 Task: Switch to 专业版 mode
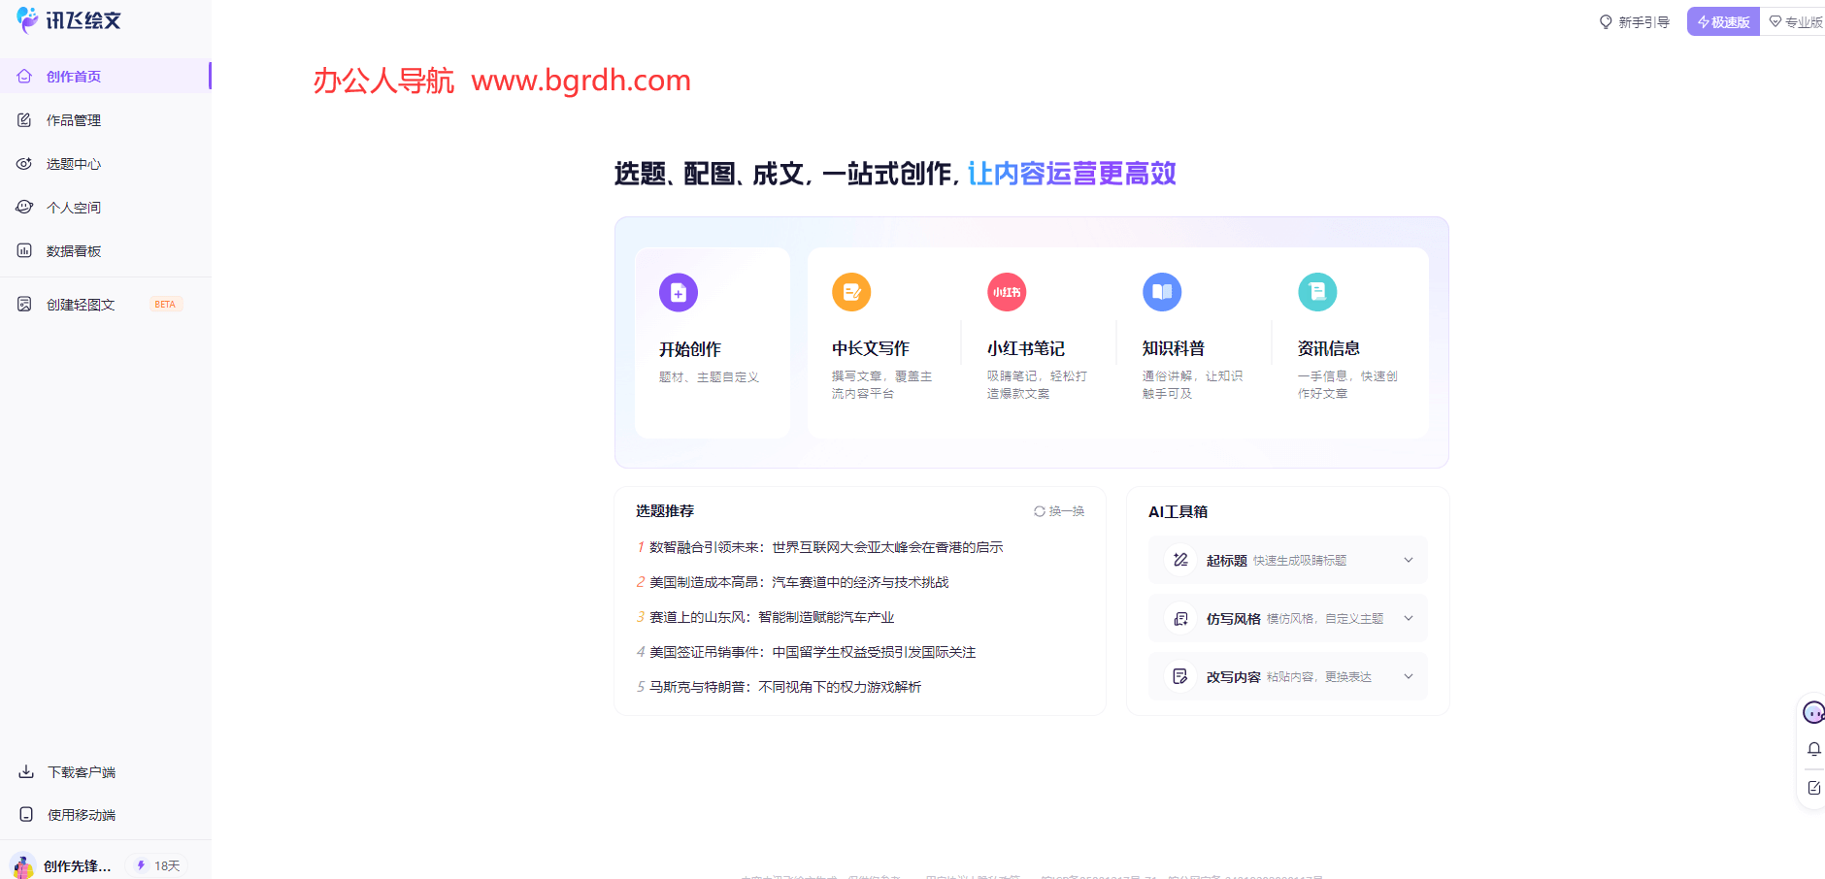1798,20
